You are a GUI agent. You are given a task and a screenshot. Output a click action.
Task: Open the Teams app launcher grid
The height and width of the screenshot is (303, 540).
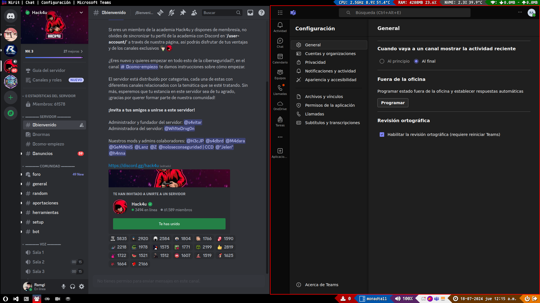[280, 13]
